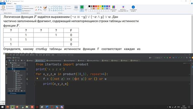Image resolution: width=193 pixels, height=109 pixels.
Task: Pick the black color swatch
Action: point(89,6)
